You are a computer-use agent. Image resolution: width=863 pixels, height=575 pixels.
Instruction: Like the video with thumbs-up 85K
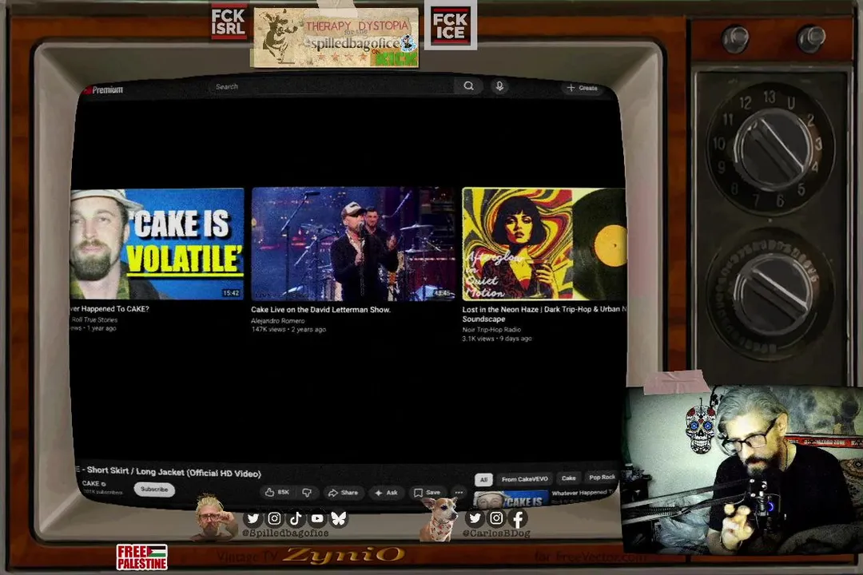(x=276, y=492)
